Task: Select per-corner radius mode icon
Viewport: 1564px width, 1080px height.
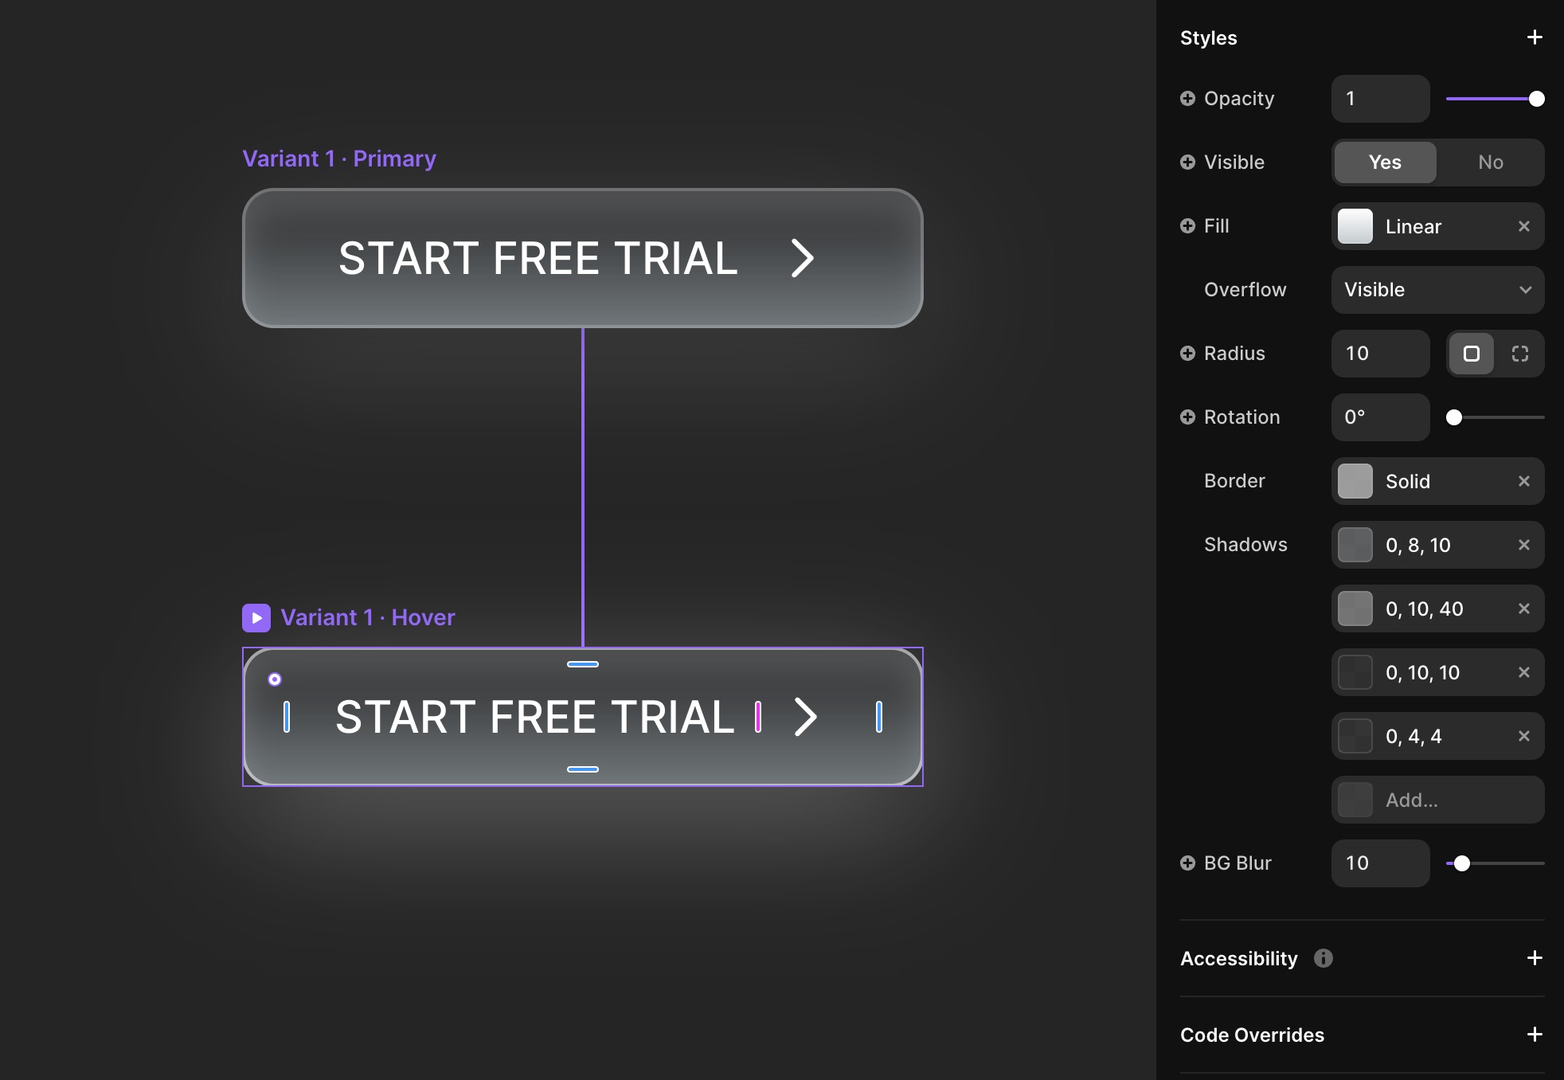Action: (1519, 354)
